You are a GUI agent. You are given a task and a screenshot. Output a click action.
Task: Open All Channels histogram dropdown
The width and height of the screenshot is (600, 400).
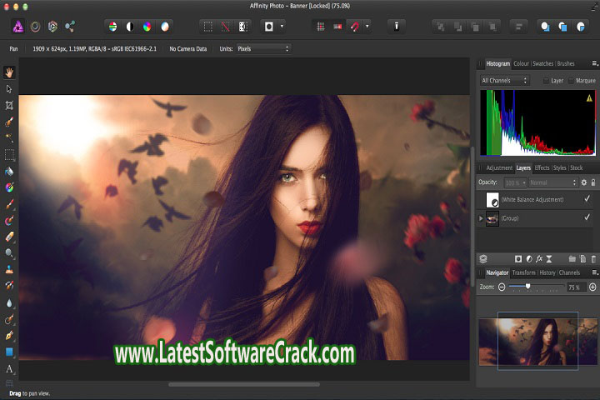[505, 80]
